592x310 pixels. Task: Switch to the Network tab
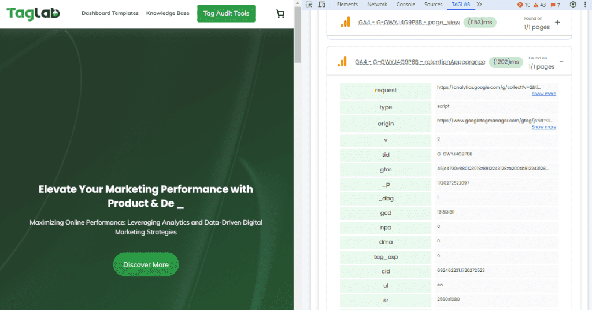[x=377, y=5]
